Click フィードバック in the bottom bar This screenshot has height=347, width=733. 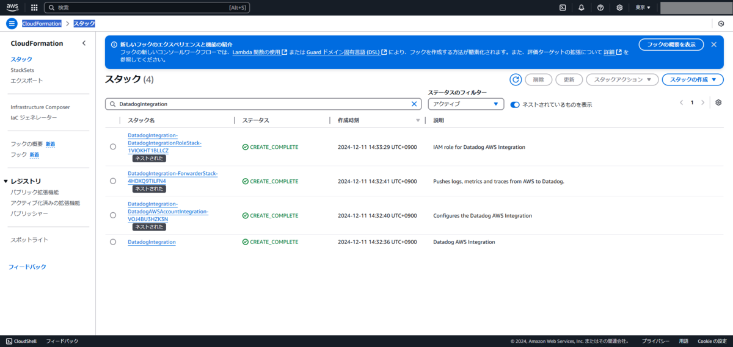(62, 341)
